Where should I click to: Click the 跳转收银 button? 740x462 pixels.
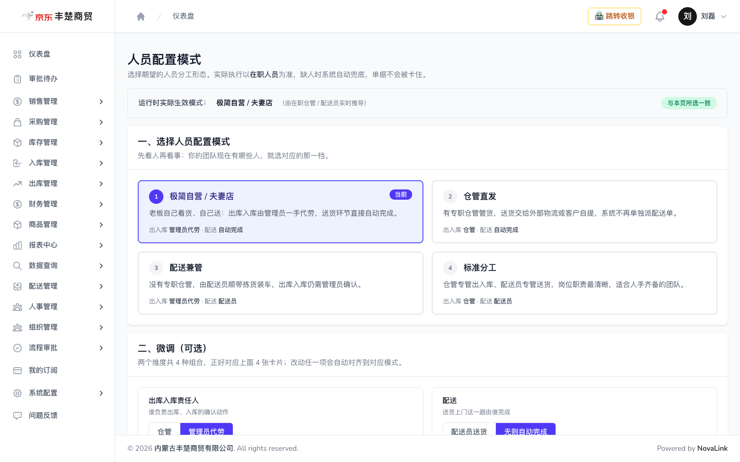point(615,16)
